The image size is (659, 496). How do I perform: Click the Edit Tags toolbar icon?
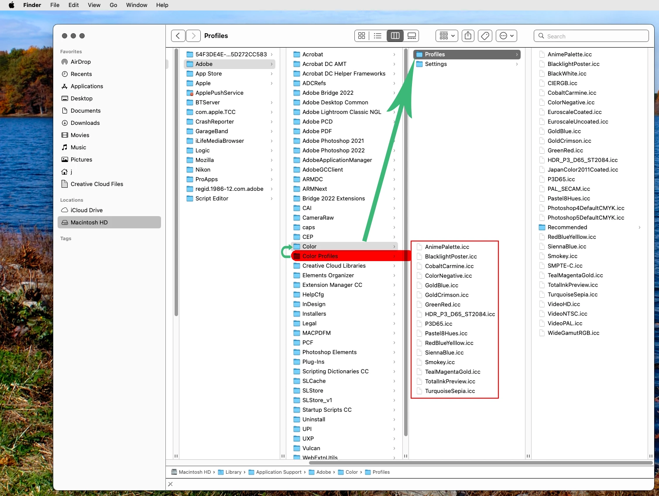click(x=485, y=36)
